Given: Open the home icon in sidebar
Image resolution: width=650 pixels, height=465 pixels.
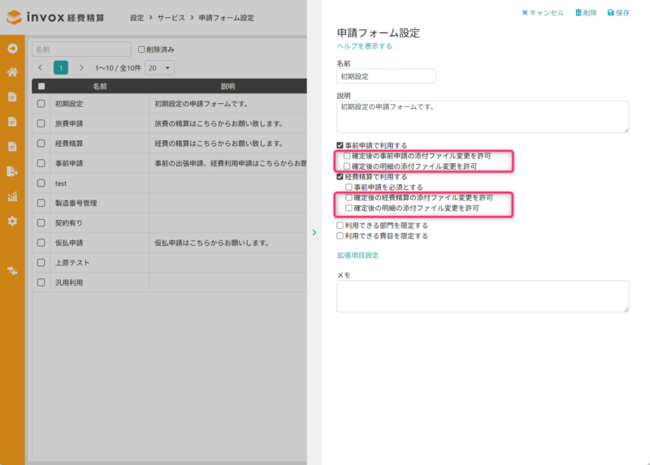Looking at the screenshot, I should (12, 72).
